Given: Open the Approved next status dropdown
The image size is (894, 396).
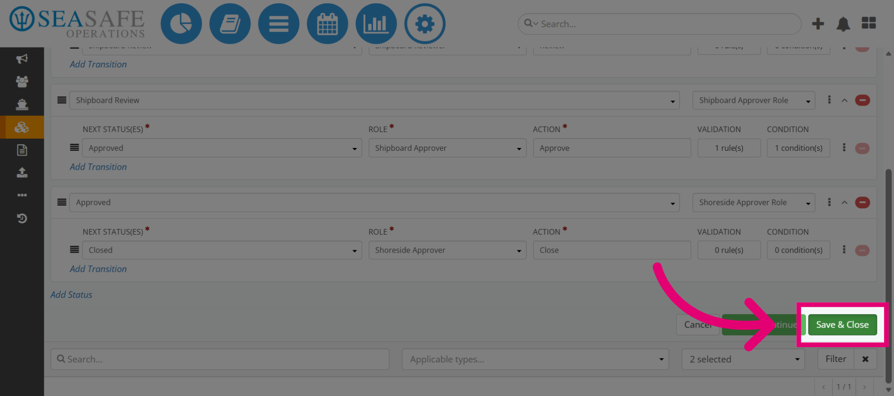Looking at the screenshot, I should pyautogui.click(x=222, y=148).
